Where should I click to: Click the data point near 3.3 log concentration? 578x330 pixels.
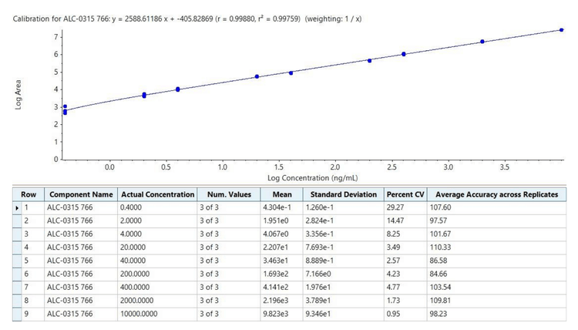(x=482, y=42)
